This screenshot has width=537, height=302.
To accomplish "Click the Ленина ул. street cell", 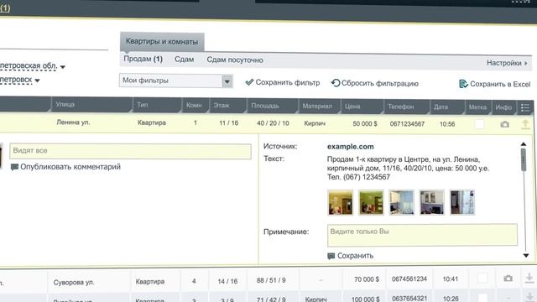I will click(x=73, y=122).
